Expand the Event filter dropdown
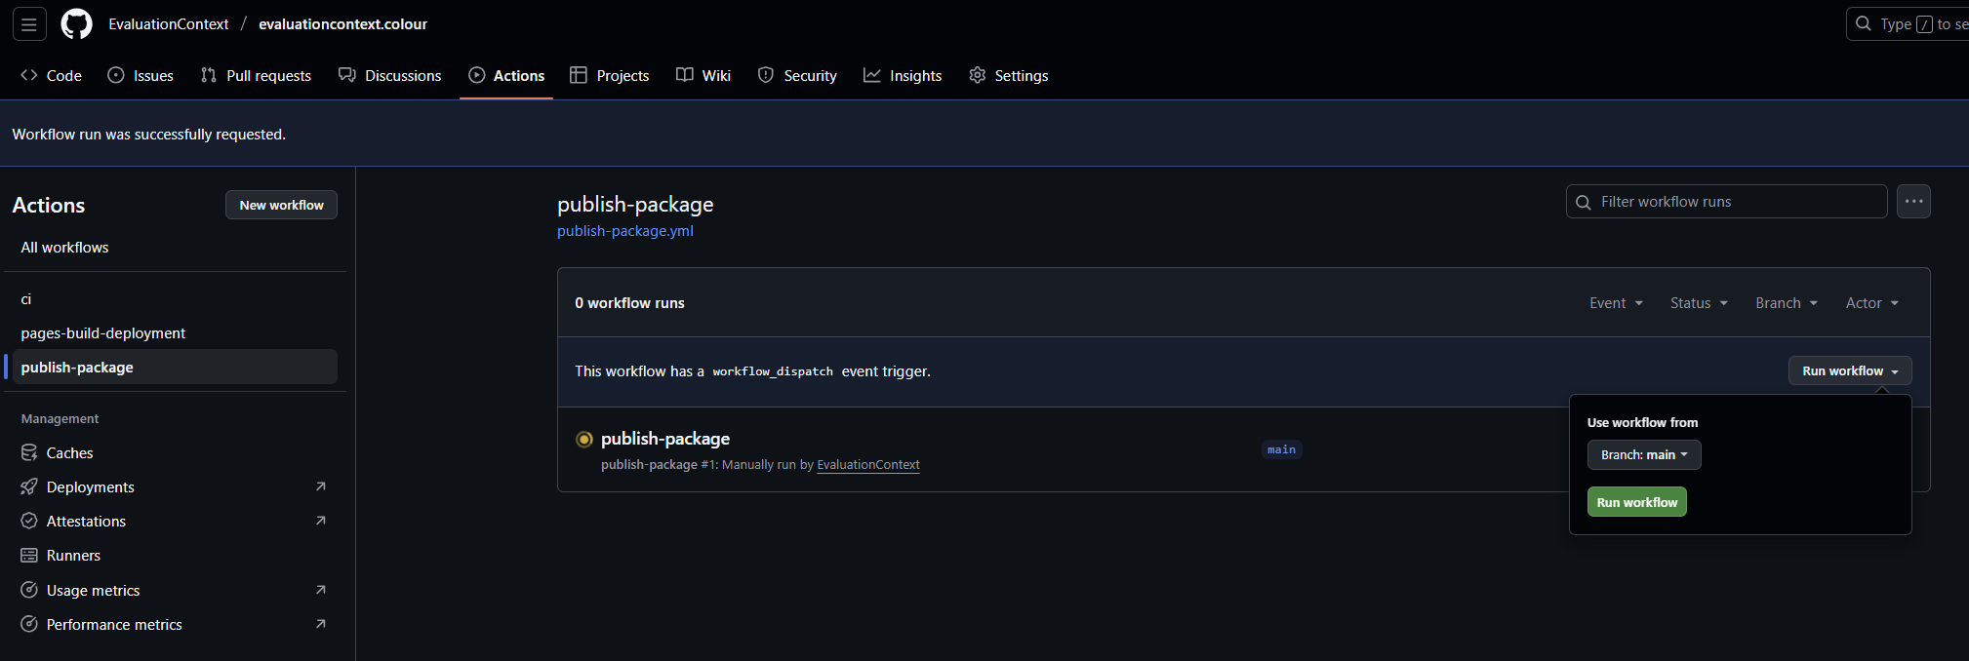Screen dimensions: 1969x661 1616,303
